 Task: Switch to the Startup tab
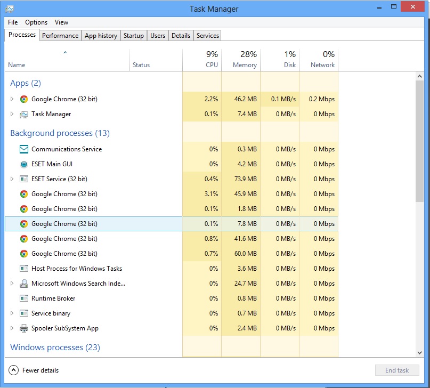click(134, 36)
